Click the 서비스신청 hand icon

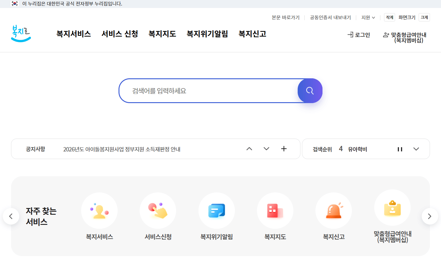click(158, 210)
